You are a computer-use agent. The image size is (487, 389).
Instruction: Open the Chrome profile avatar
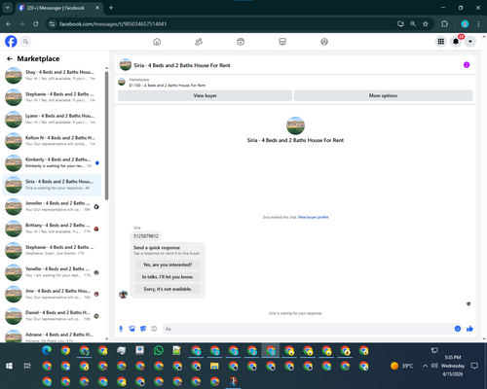point(465,24)
